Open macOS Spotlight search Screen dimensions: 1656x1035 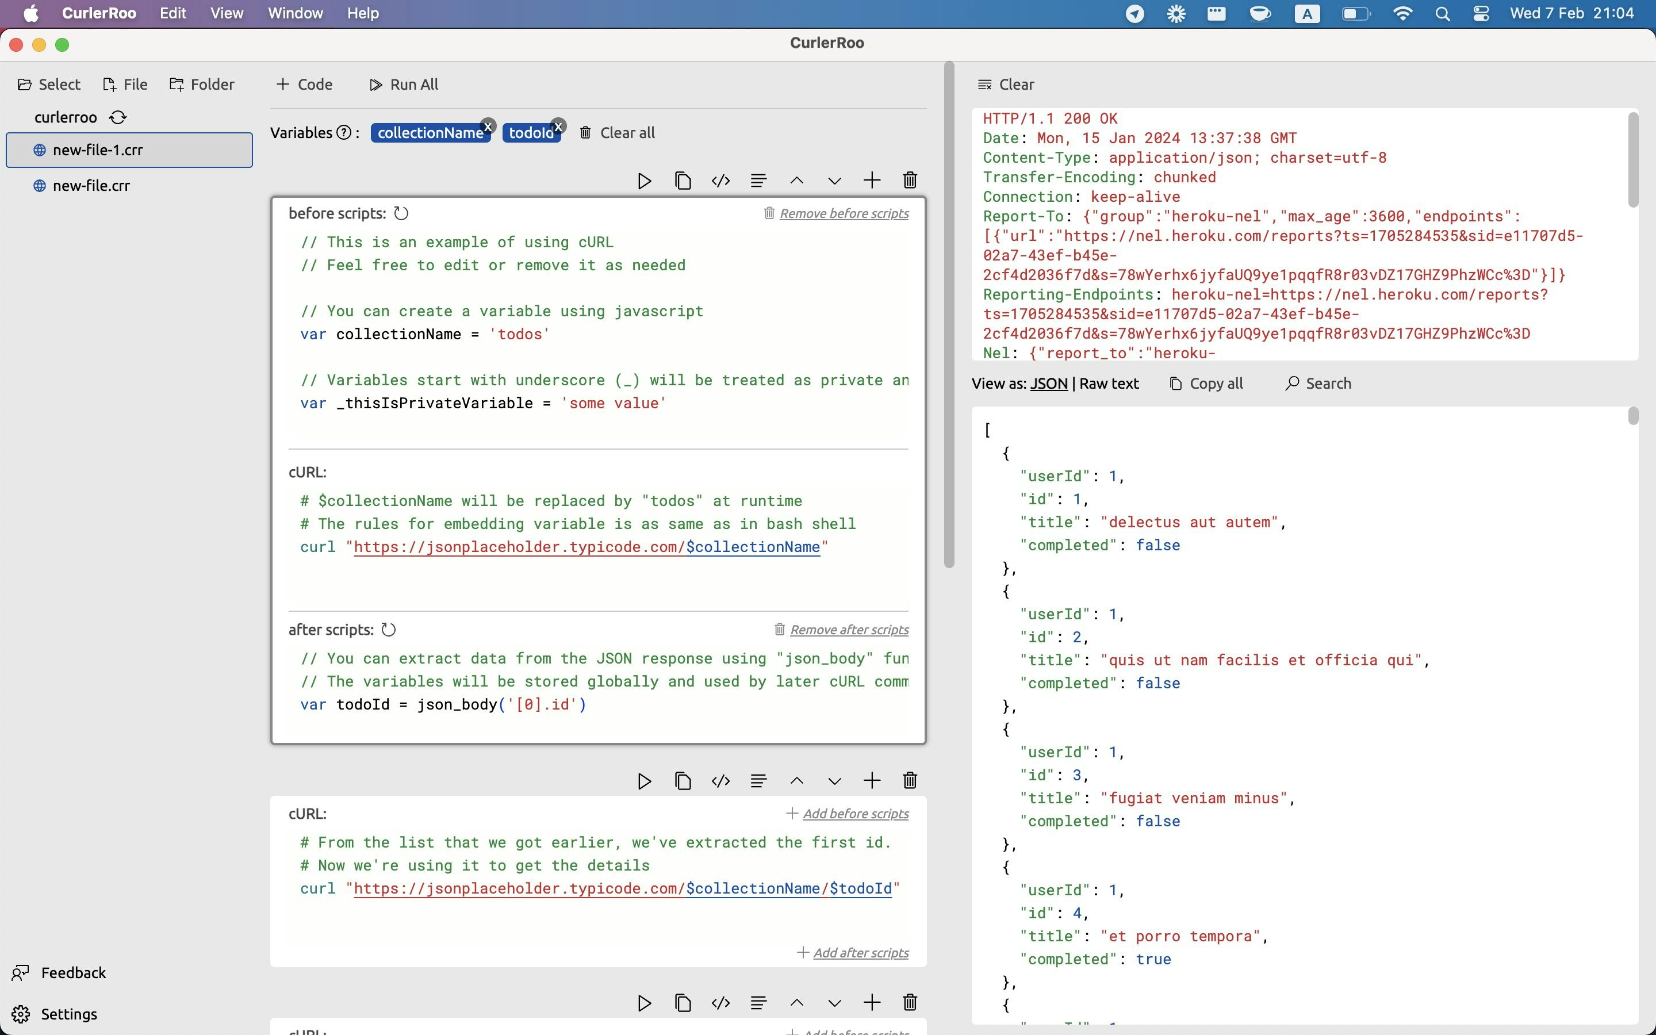(x=1443, y=14)
